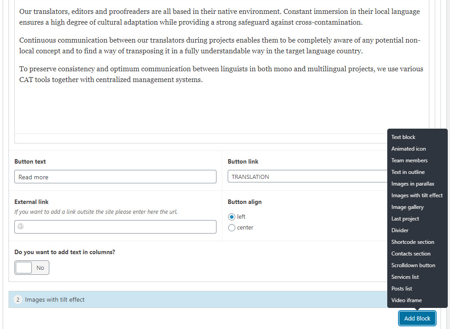The image size is (450, 329).
Task: Click the globe icon in External link field
Action: click(20, 227)
